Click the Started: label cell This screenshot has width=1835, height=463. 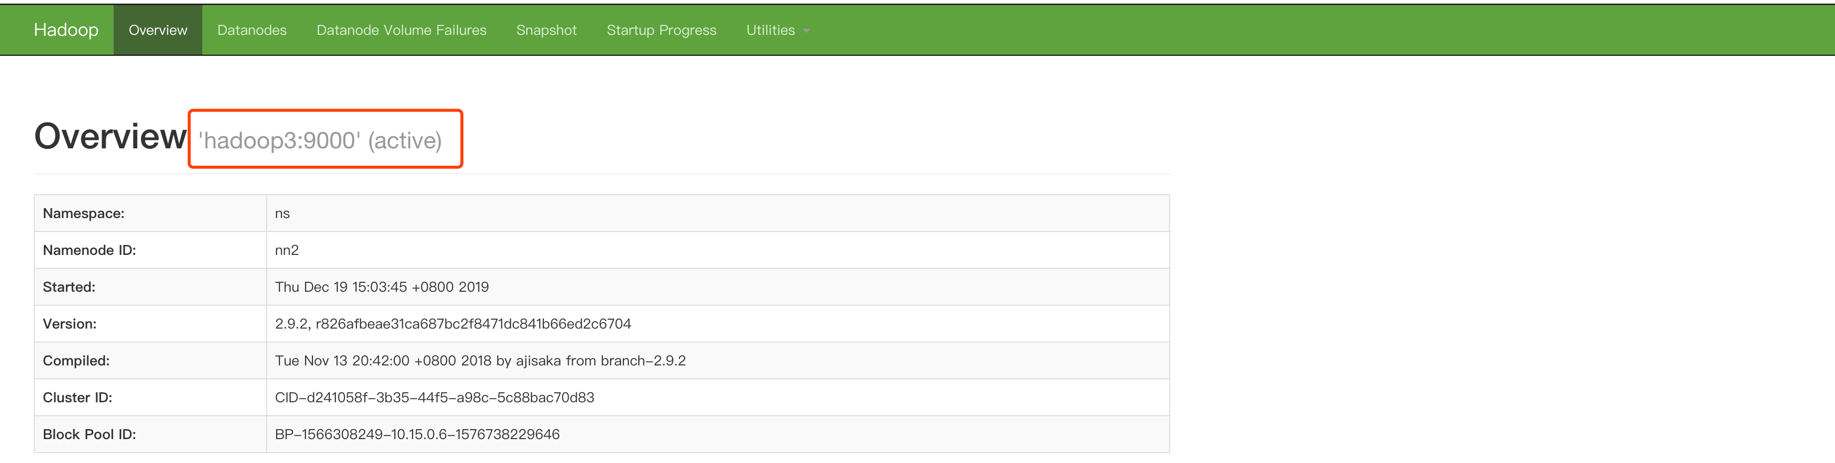[x=151, y=287]
